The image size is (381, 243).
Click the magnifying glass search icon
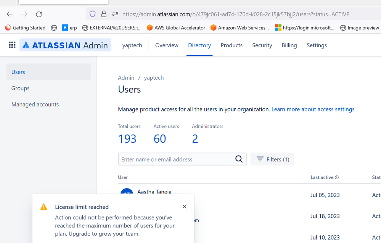(239, 159)
